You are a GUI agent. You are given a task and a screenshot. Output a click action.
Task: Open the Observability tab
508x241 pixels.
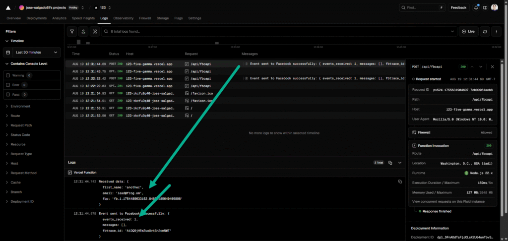coord(123,18)
